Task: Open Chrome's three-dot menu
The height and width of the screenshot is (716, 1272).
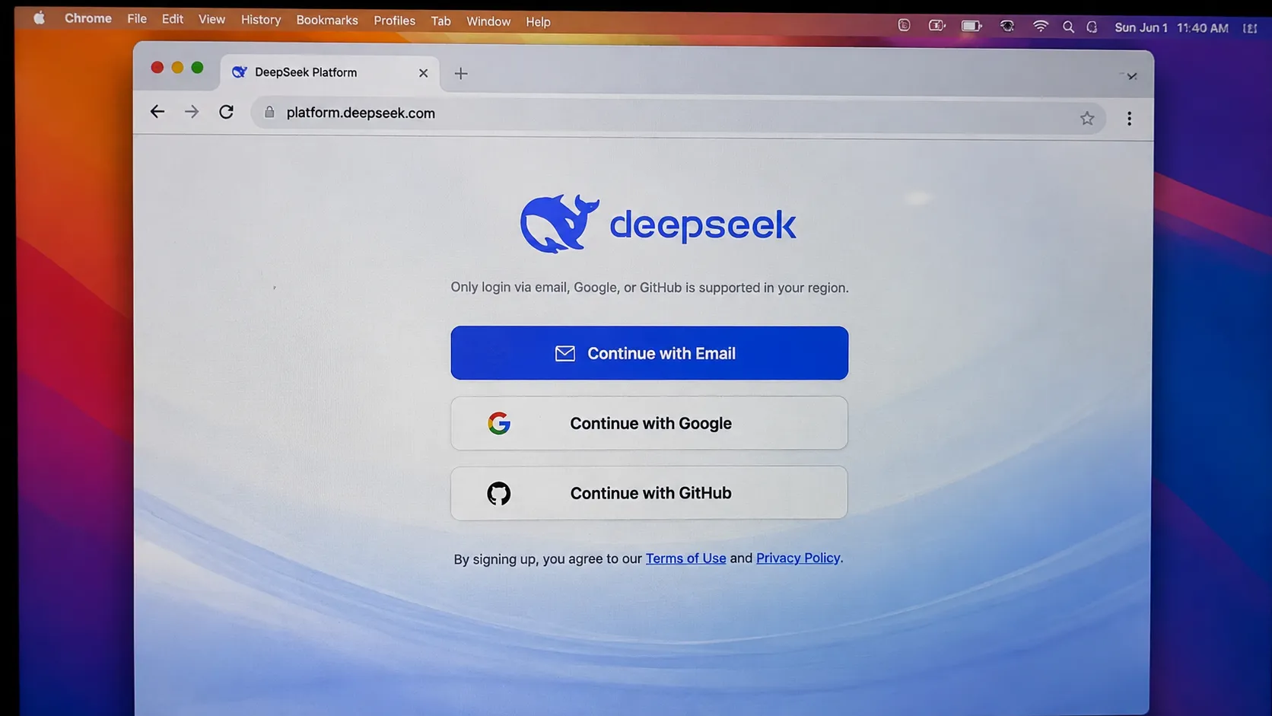Action: point(1129,118)
